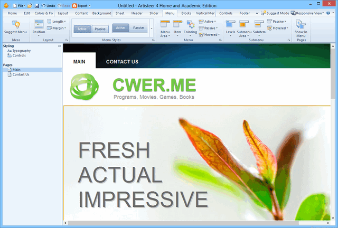Open the Coloring tool icon
The width and height of the screenshot is (338, 228).
click(190, 24)
